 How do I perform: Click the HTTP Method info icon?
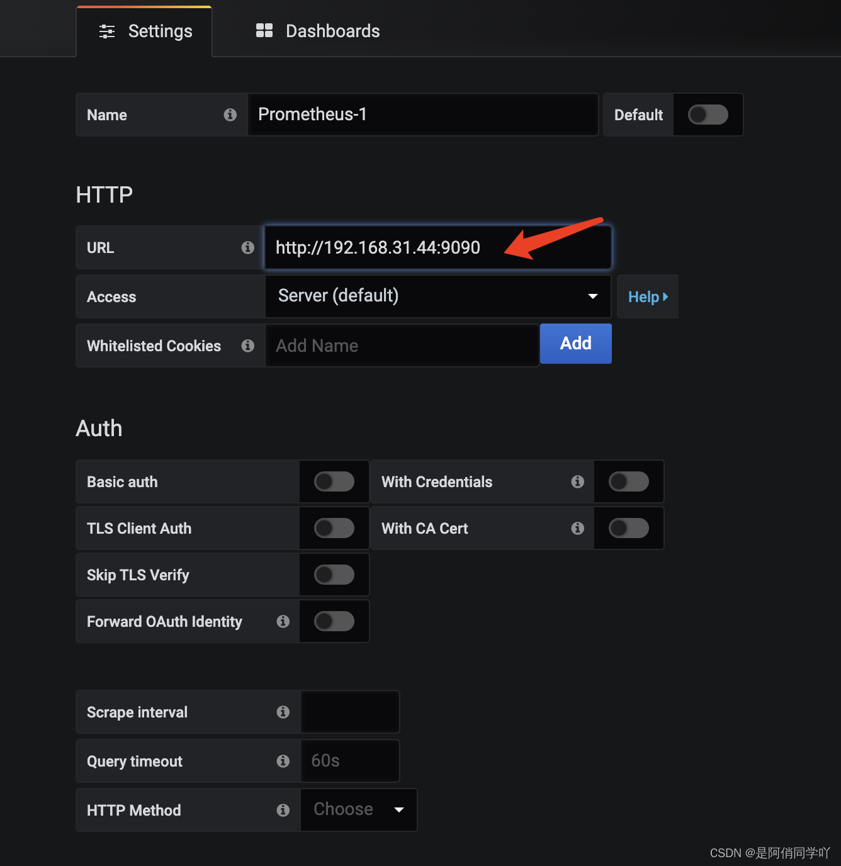tap(283, 810)
